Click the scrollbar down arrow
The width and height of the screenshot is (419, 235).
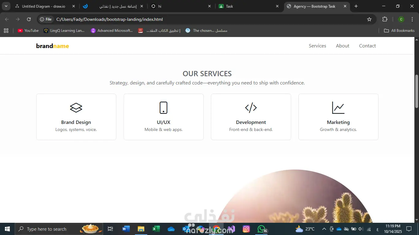click(x=417, y=220)
